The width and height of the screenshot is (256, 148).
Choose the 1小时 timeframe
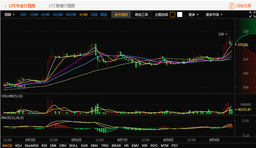[x=83, y=15]
